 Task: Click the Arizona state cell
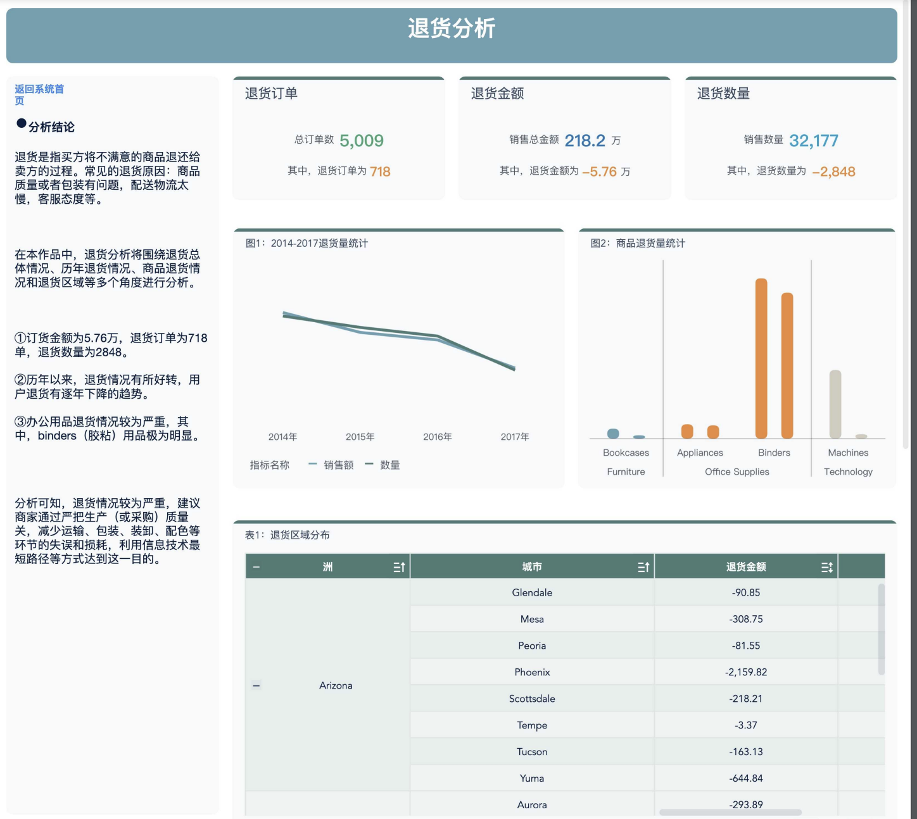click(x=328, y=685)
